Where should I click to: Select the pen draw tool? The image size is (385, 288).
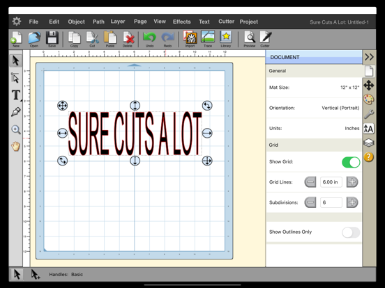pyautogui.click(x=16, y=112)
